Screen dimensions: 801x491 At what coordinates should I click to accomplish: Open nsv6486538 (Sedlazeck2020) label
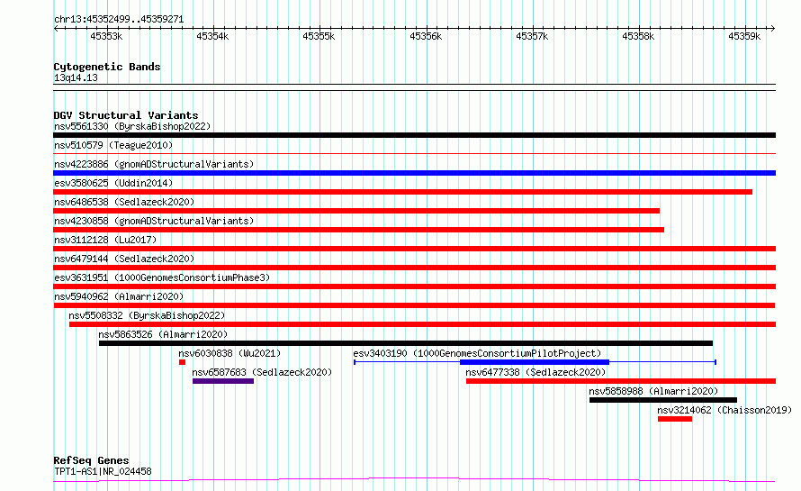(x=124, y=202)
